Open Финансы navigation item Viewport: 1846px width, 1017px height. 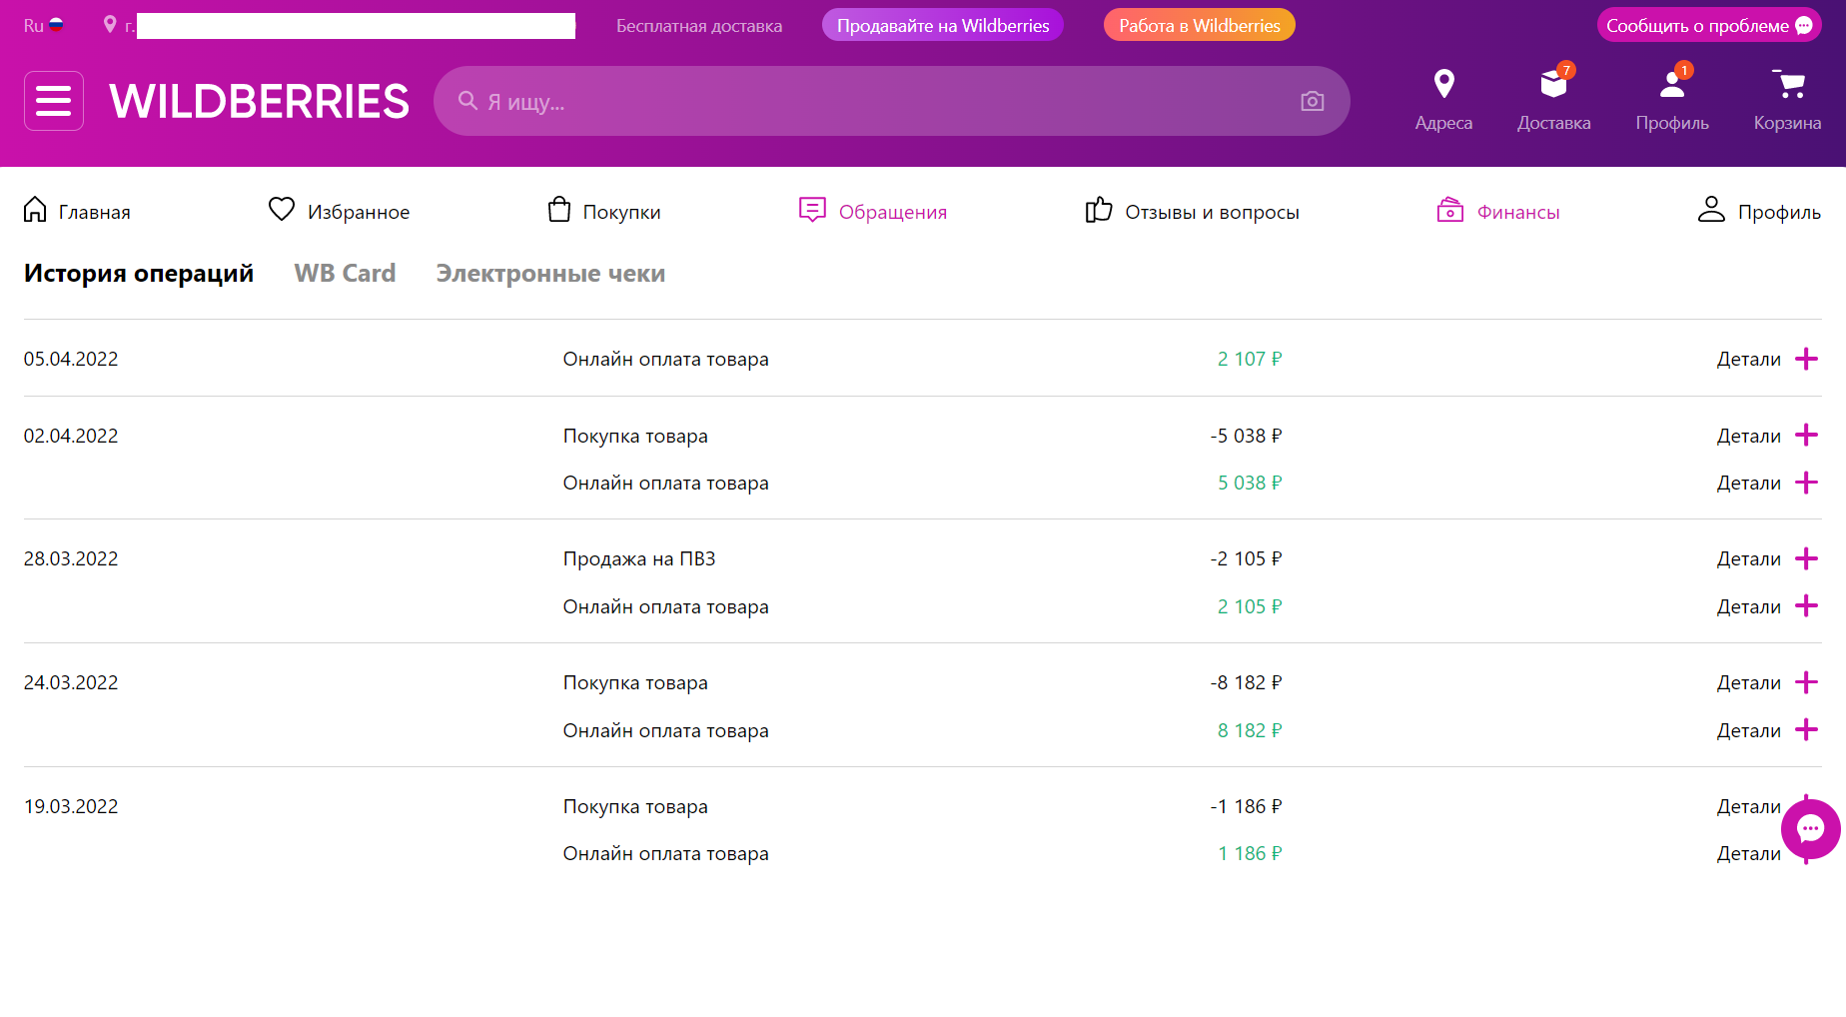point(1498,212)
